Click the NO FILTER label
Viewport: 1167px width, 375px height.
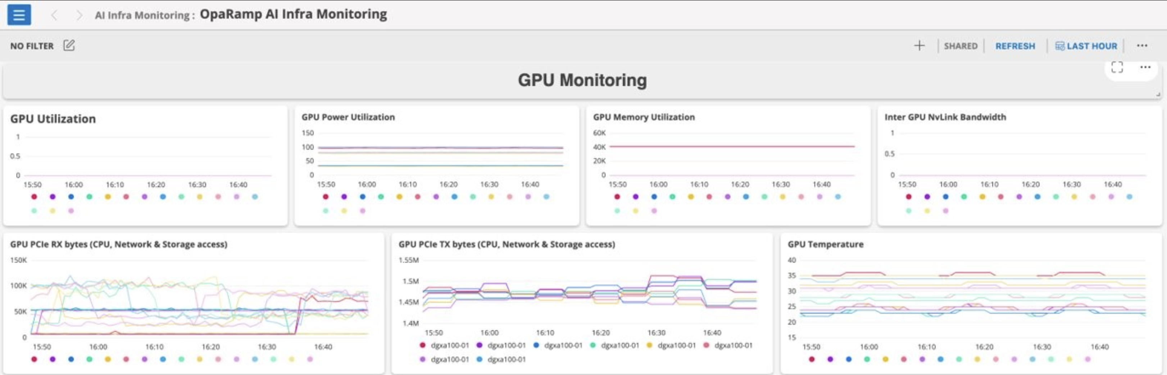(x=32, y=45)
